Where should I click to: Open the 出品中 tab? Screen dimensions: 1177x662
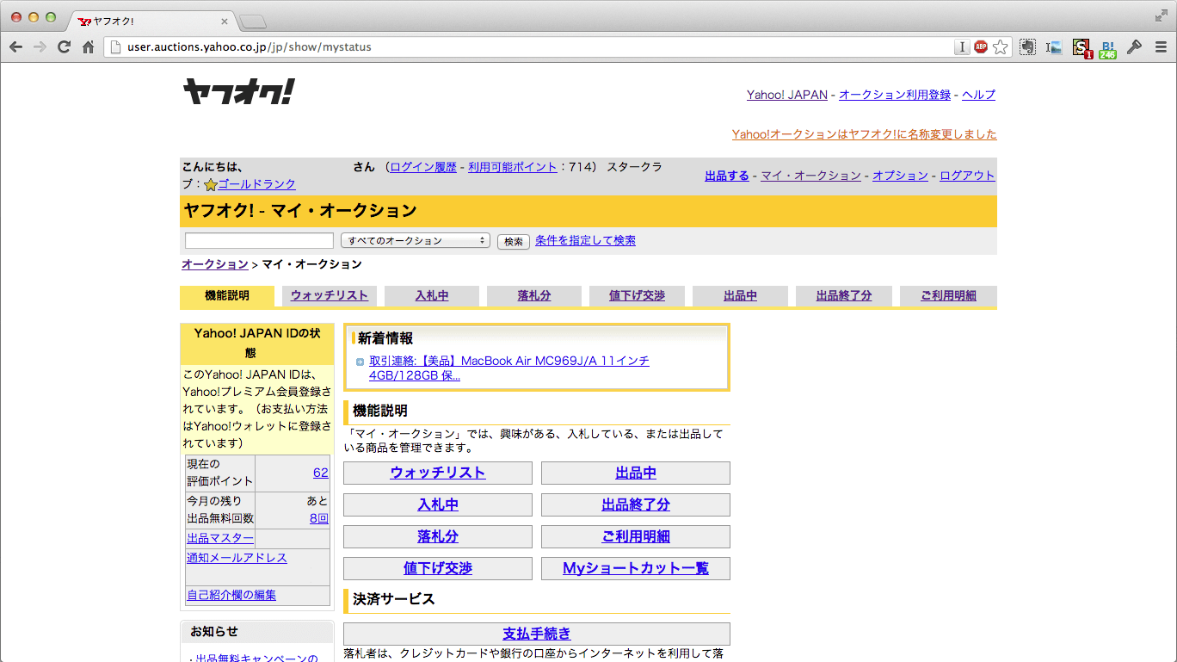(x=740, y=296)
